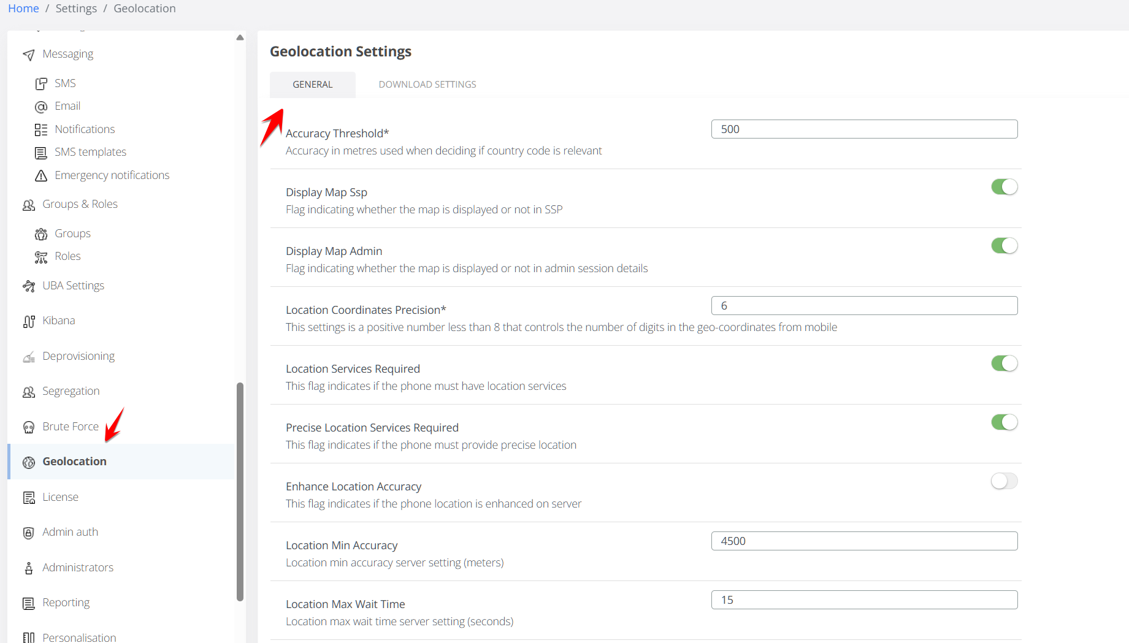The image size is (1129, 643).
Task: Click the Accuracy Threshold input field
Action: pos(864,129)
